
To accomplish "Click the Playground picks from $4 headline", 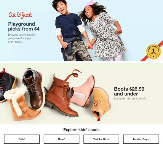I will 24,26.
